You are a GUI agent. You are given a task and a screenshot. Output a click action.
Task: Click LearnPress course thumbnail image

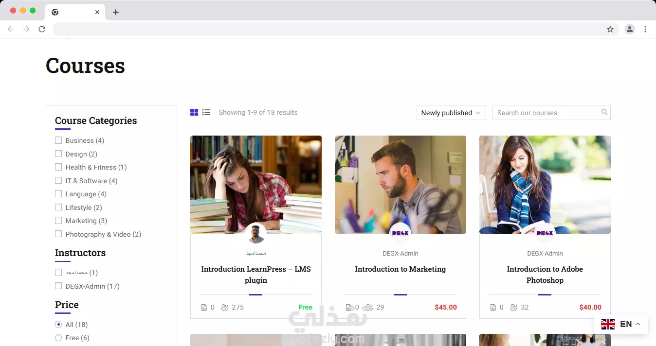[x=256, y=185]
